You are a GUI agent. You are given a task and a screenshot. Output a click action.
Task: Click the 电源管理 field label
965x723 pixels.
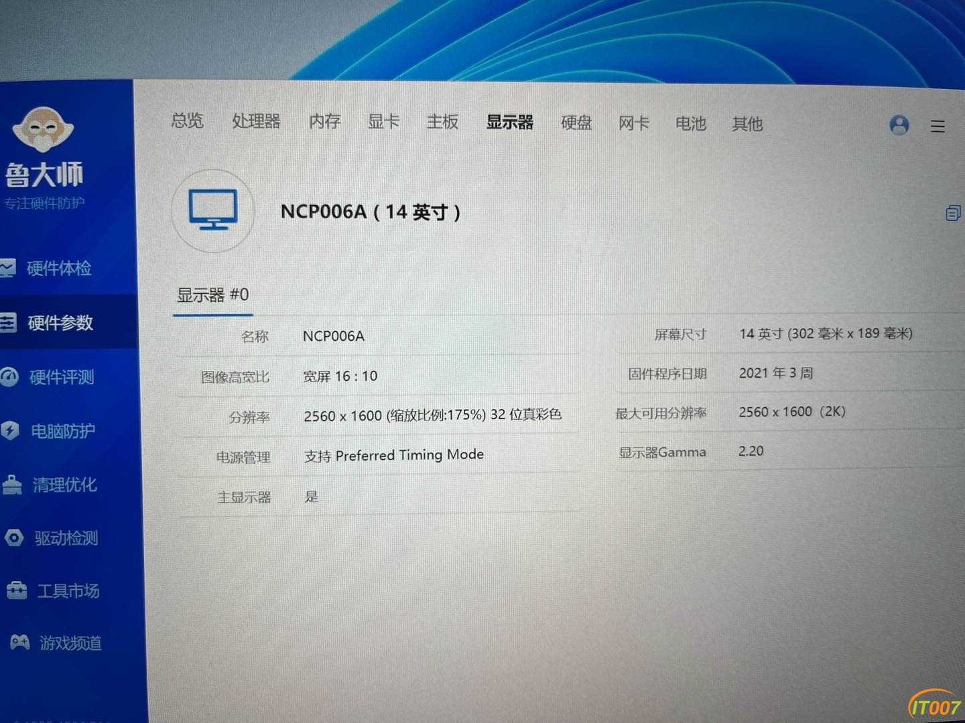pos(243,457)
